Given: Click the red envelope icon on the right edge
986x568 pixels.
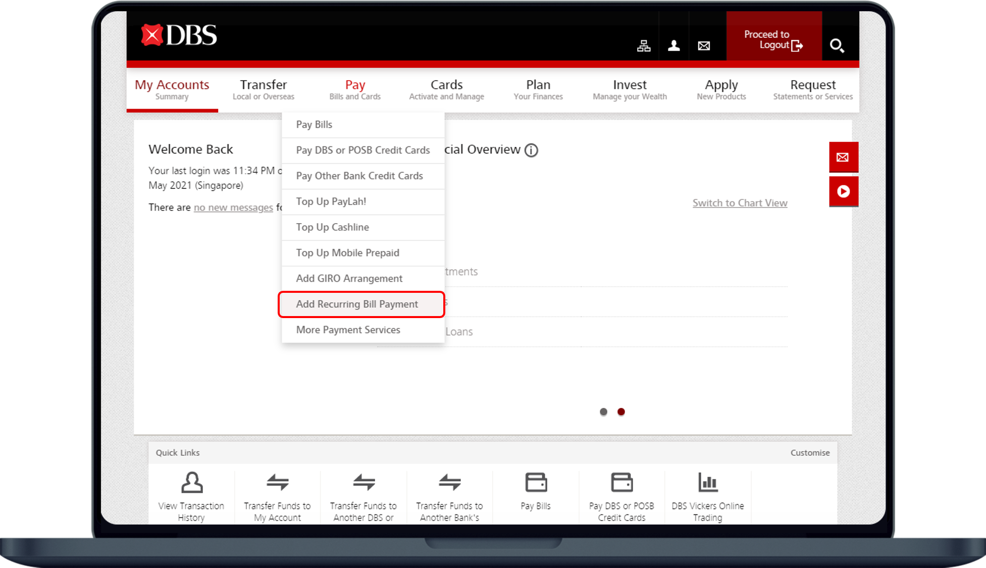Looking at the screenshot, I should coord(843,157).
